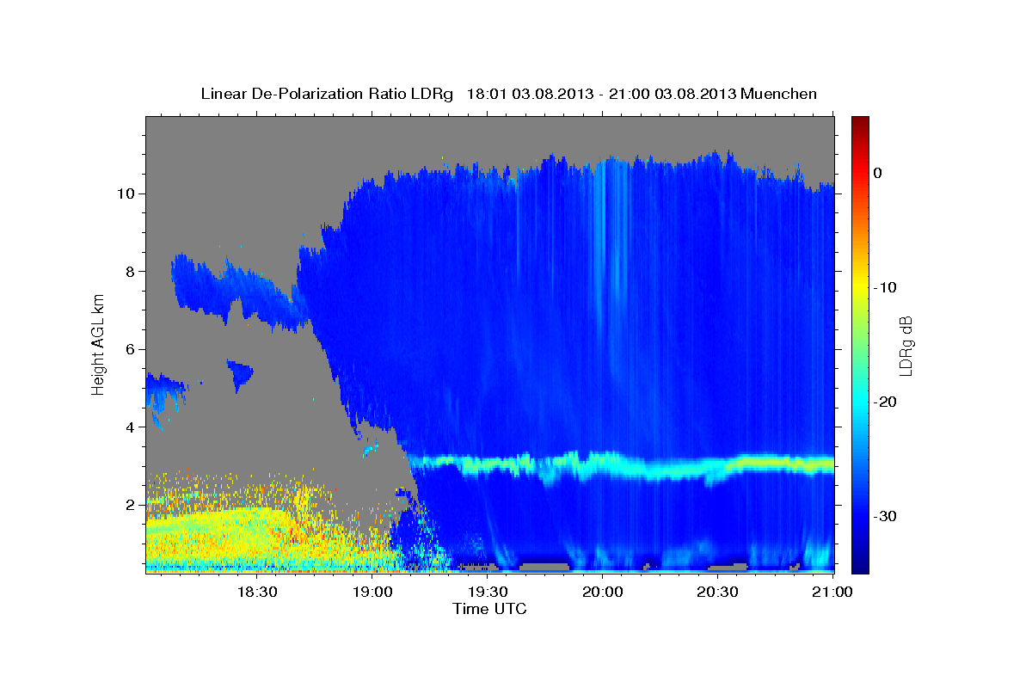Click the plot title "Linear De-Polarization Ratio LDRg"
This screenshot has width=1032, height=688.
coord(326,94)
